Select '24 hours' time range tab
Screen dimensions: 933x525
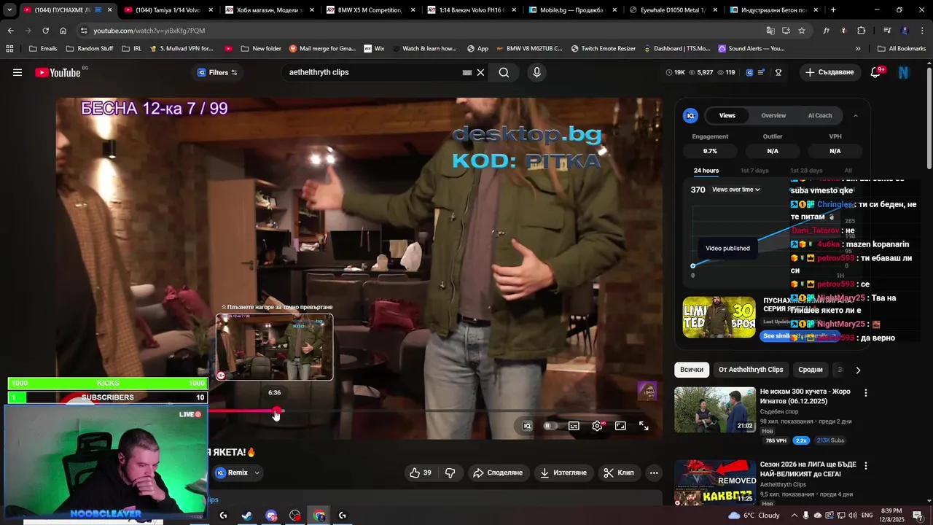[x=706, y=171]
